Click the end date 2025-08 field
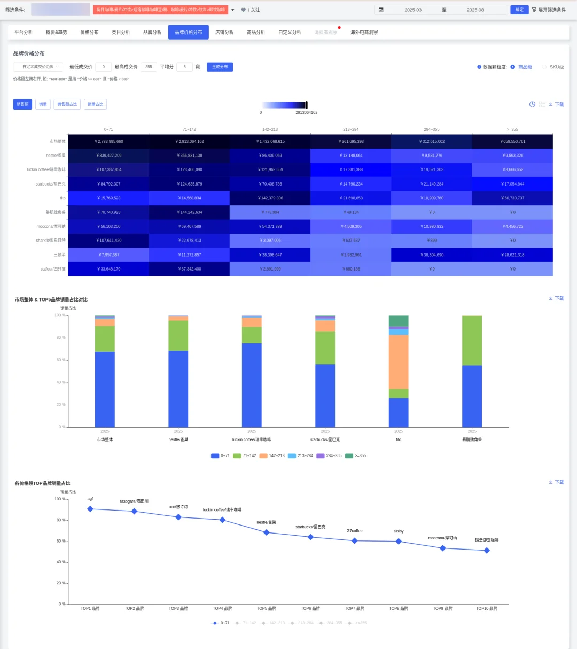The image size is (577, 649). pyautogui.click(x=475, y=10)
